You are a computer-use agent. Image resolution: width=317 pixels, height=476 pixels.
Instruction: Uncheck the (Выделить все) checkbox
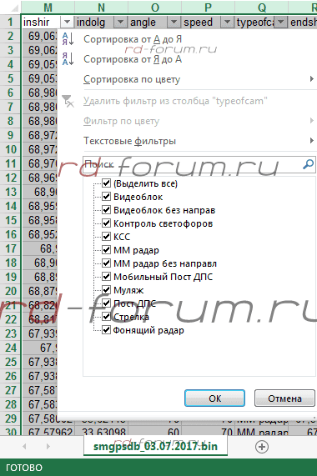(x=106, y=183)
